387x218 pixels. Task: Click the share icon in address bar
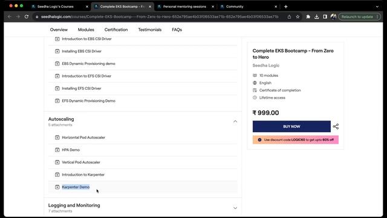point(289,17)
